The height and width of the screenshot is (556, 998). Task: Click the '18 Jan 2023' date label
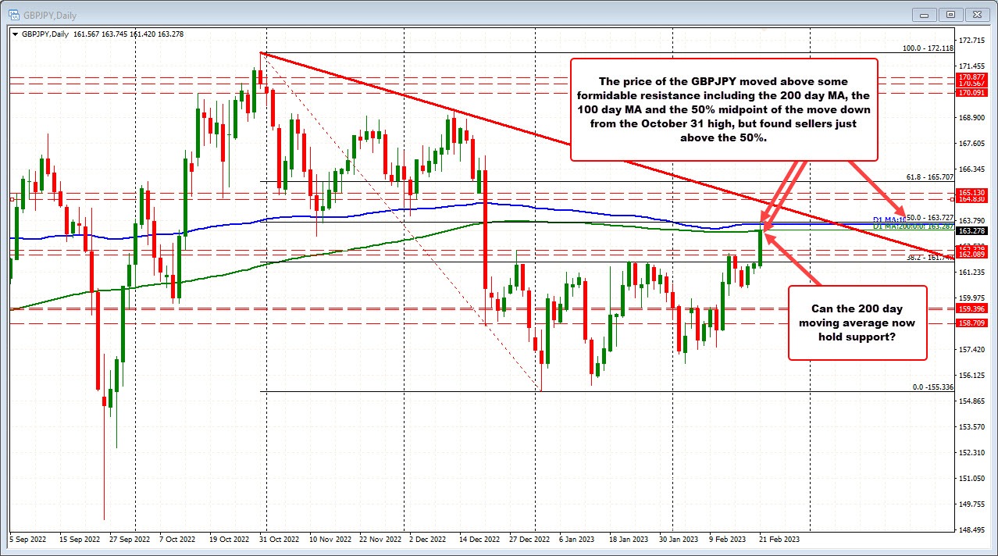tap(628, 539)
